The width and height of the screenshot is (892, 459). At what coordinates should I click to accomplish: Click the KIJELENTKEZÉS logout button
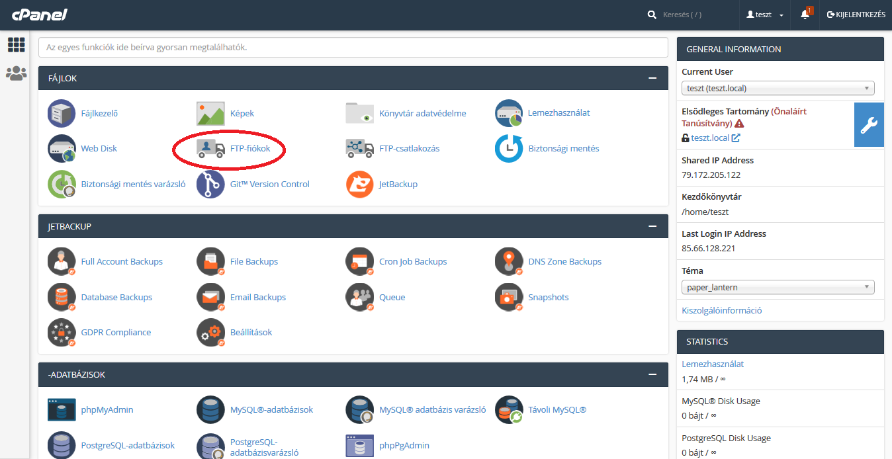[x=856, y=15]
